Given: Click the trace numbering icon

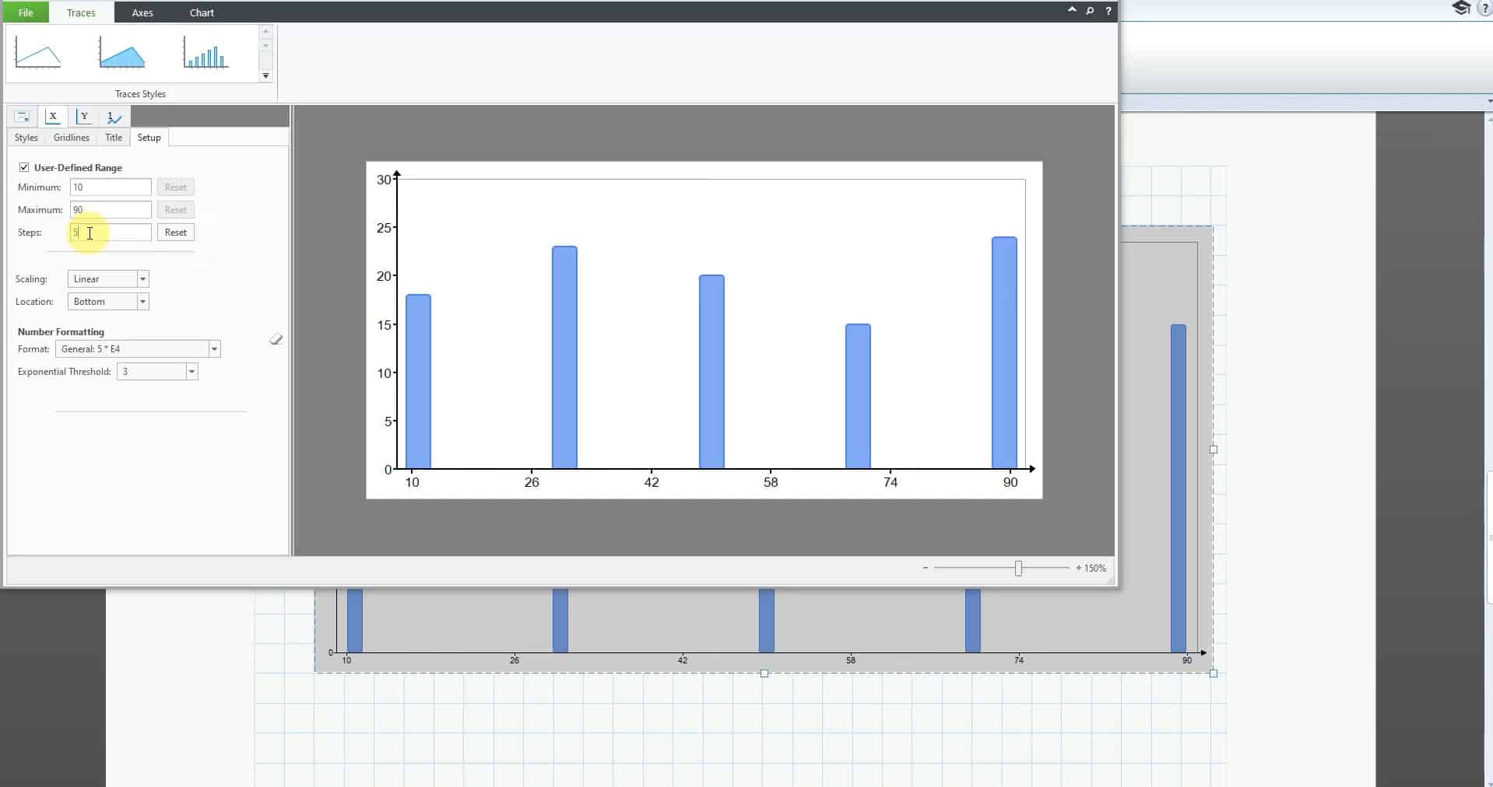Looking at the screenshot, I should [x=114, y=117].
